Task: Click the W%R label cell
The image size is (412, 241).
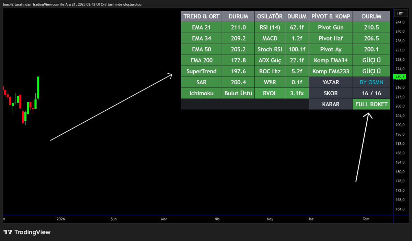Action: (x=270, y=82)
